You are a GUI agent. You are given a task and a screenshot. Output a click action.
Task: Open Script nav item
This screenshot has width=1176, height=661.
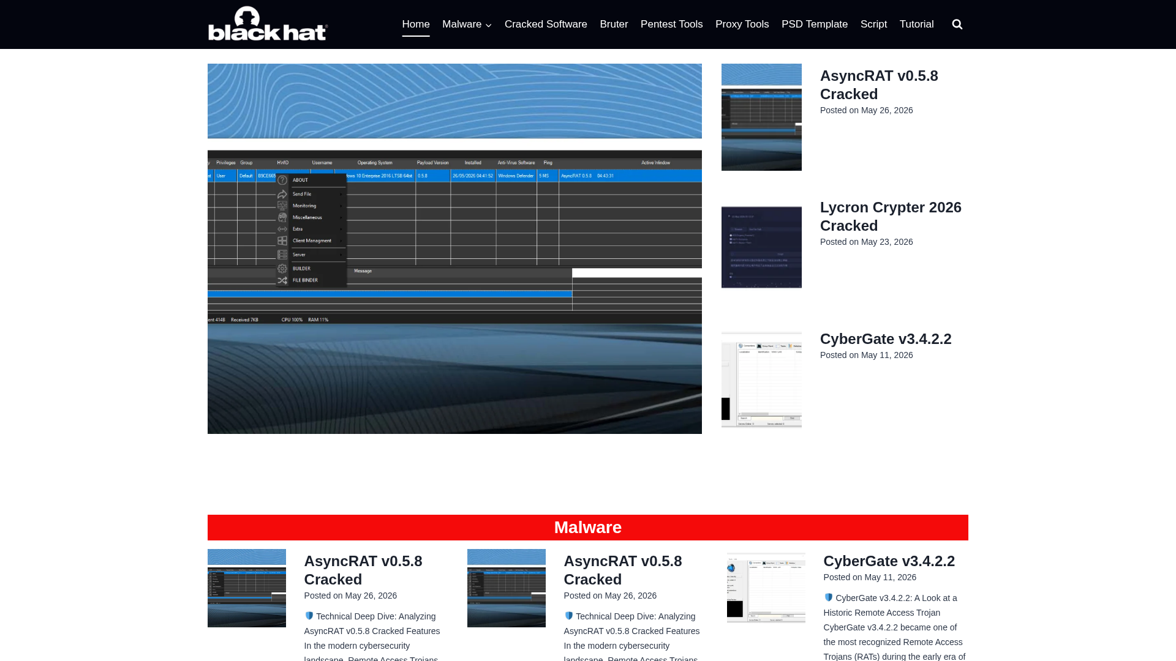pos(873,24)
